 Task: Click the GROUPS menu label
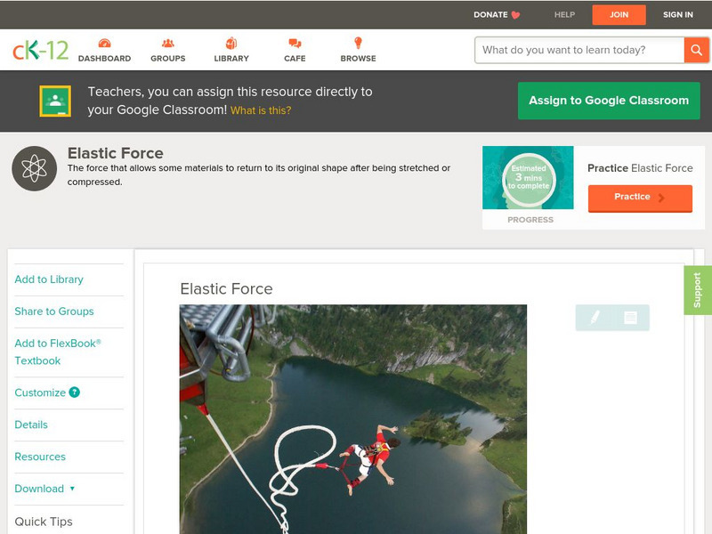pos(168,59)
